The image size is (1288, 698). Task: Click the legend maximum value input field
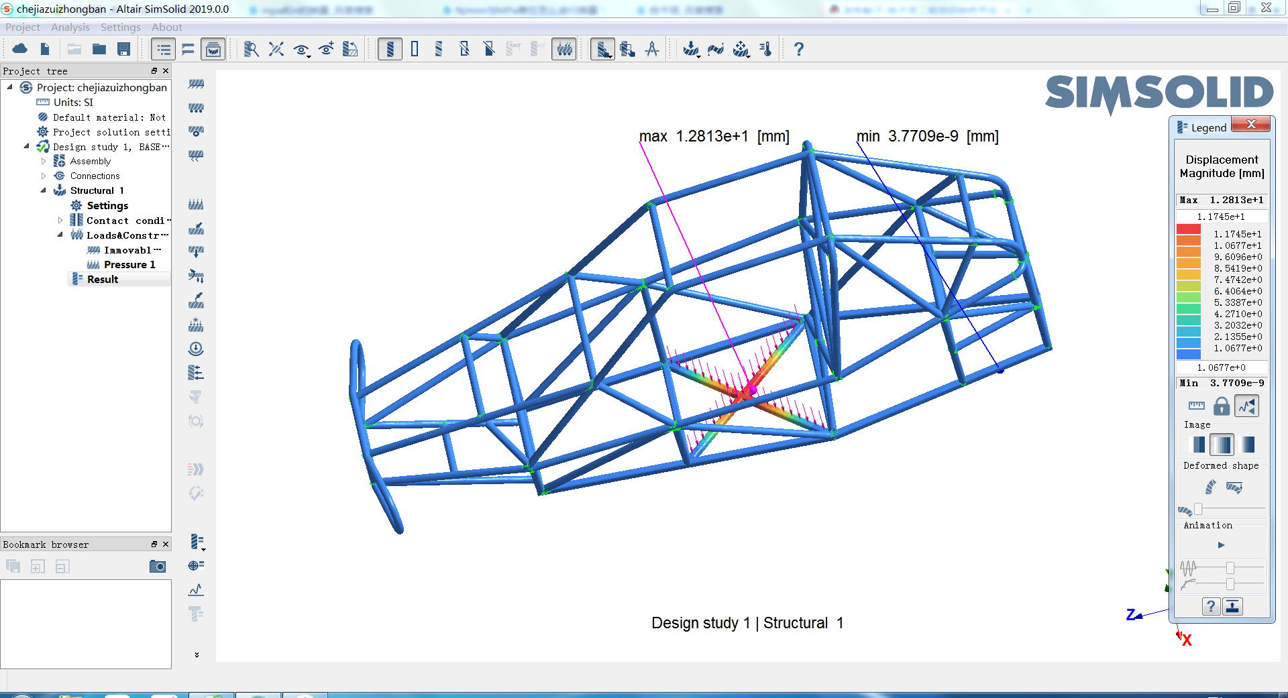click(1222, 217)
